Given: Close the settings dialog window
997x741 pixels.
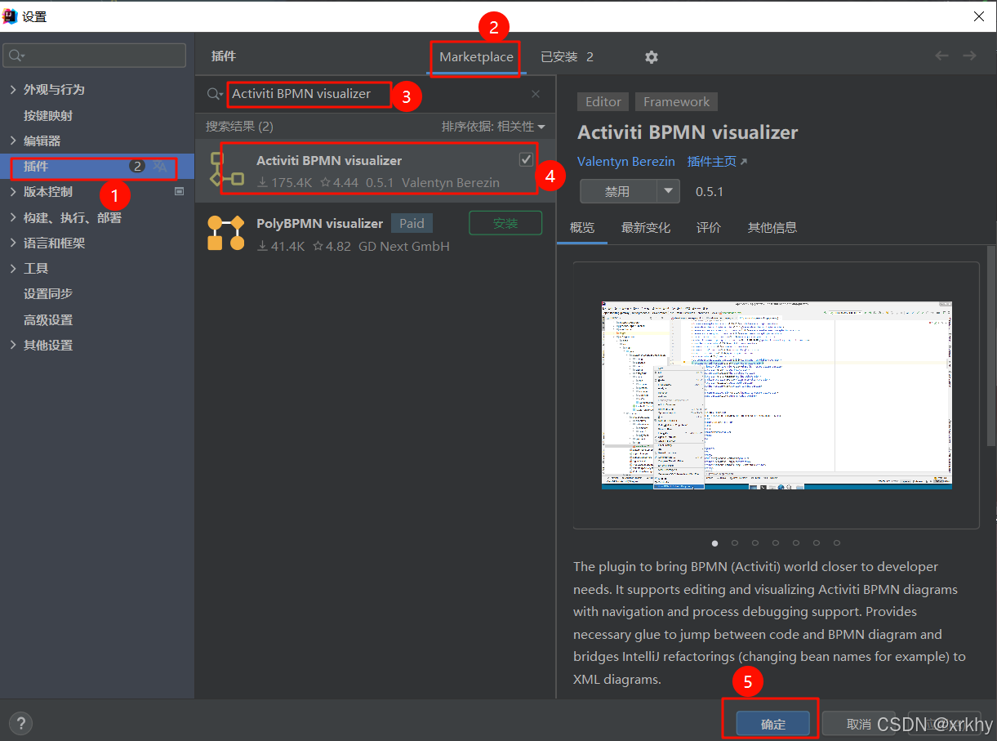Looking at the screenshot, I should pos(979,16).
